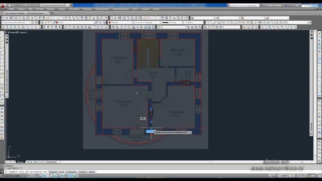
Task: Open the Layer Properties Manager icon
Action: (42, 22)
